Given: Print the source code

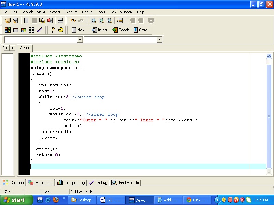Looking at the screenshot, I should (61, 20).
